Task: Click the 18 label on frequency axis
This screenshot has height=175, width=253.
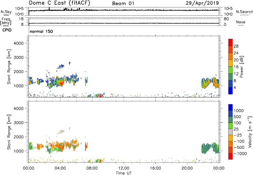Action: pos(21,19)
